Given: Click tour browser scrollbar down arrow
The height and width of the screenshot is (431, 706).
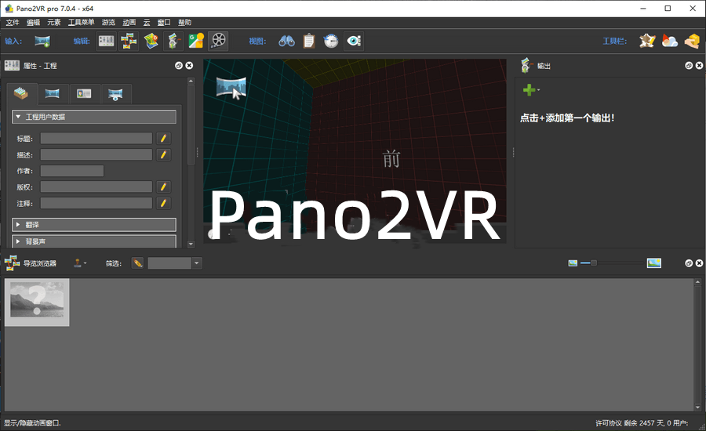Looking at the screenshot, I should click(x=697, y=407).
